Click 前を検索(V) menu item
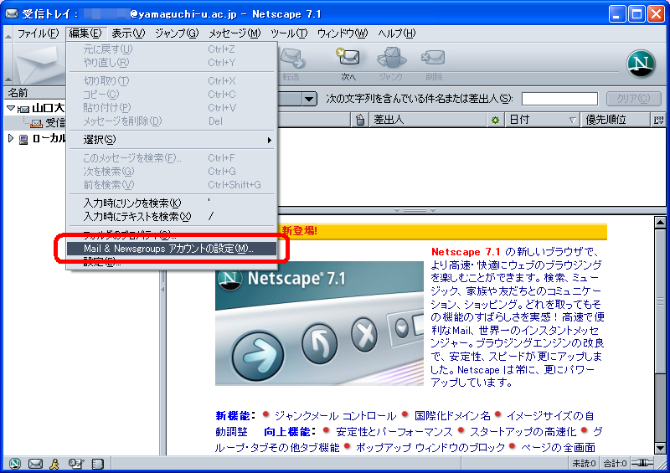The height and width of the screenshot is (473, 670). click(172, 185)
